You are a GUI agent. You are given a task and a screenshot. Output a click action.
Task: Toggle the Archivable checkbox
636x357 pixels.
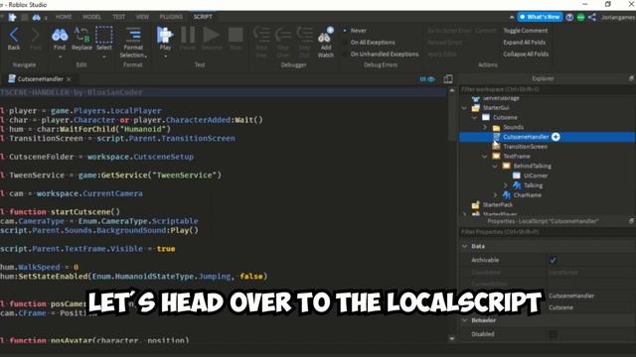553,260
